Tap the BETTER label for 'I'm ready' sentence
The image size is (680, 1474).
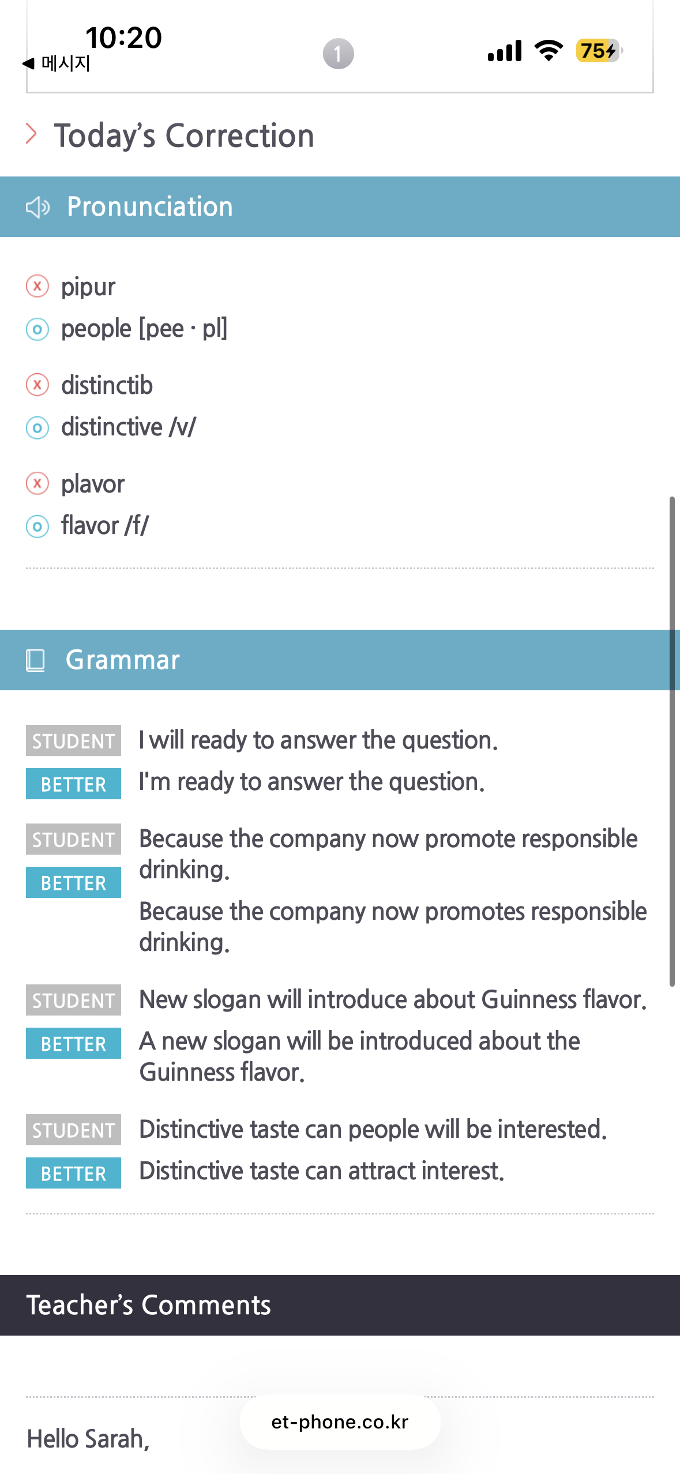73,784
